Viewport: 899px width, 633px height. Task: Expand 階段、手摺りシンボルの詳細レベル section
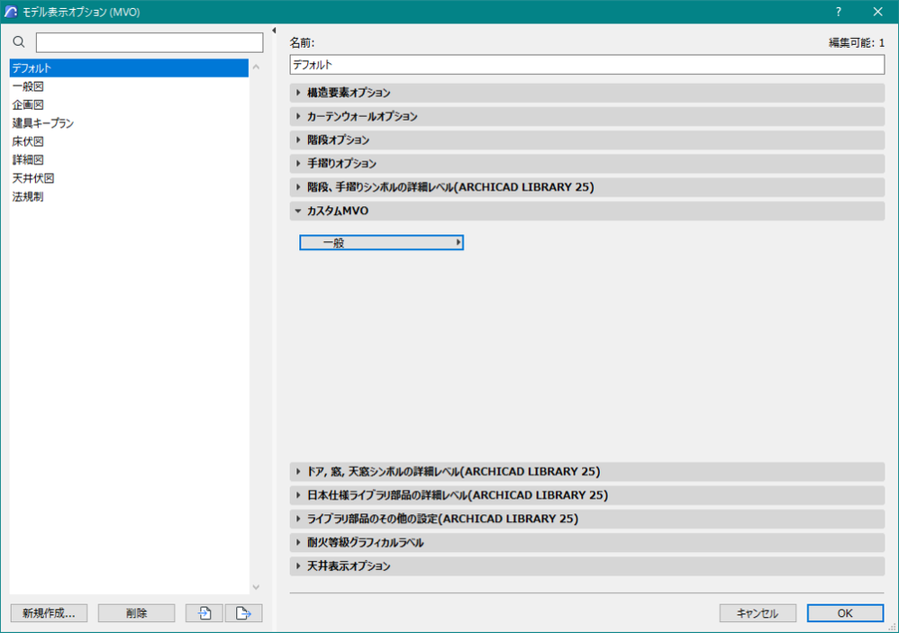(x=587, y=187)
